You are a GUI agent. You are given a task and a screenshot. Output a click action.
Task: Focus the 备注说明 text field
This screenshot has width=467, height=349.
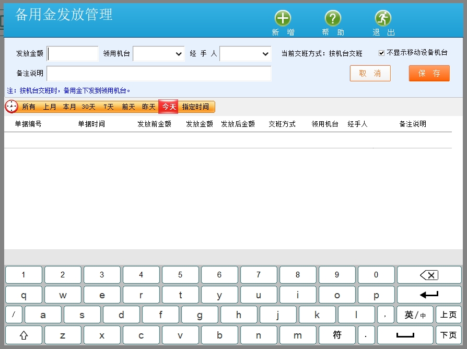click(x=159, y=73)
